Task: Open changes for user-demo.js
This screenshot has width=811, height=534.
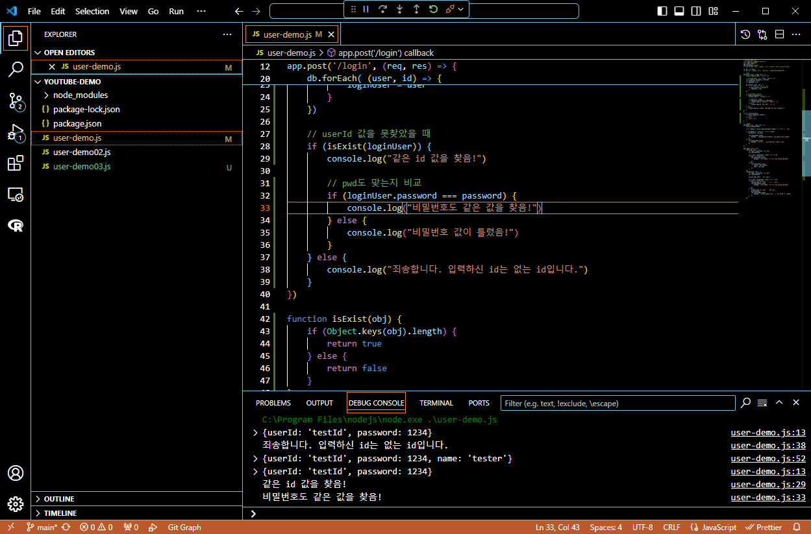Action: [762, 34]
